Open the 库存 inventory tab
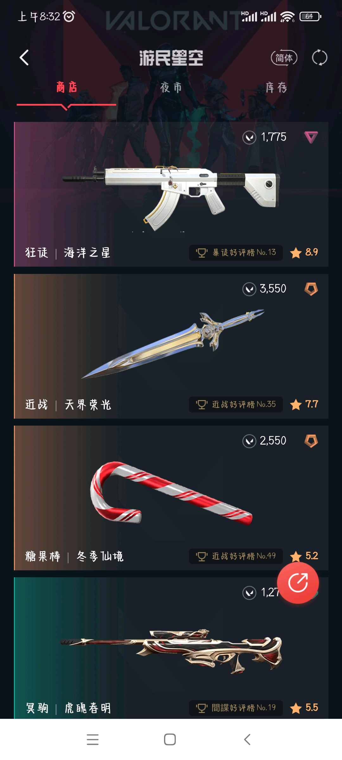The width and height of the screenshot is (342, 760). click(x=276, y=87)
